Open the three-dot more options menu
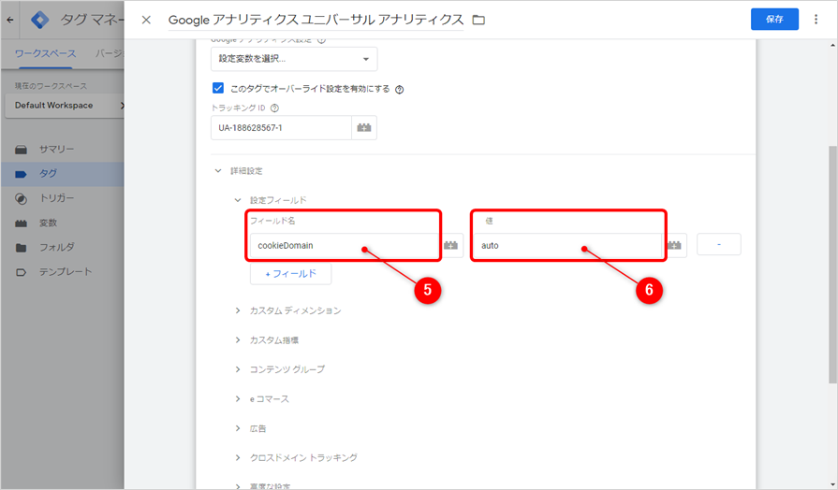 tap(816, 20)
